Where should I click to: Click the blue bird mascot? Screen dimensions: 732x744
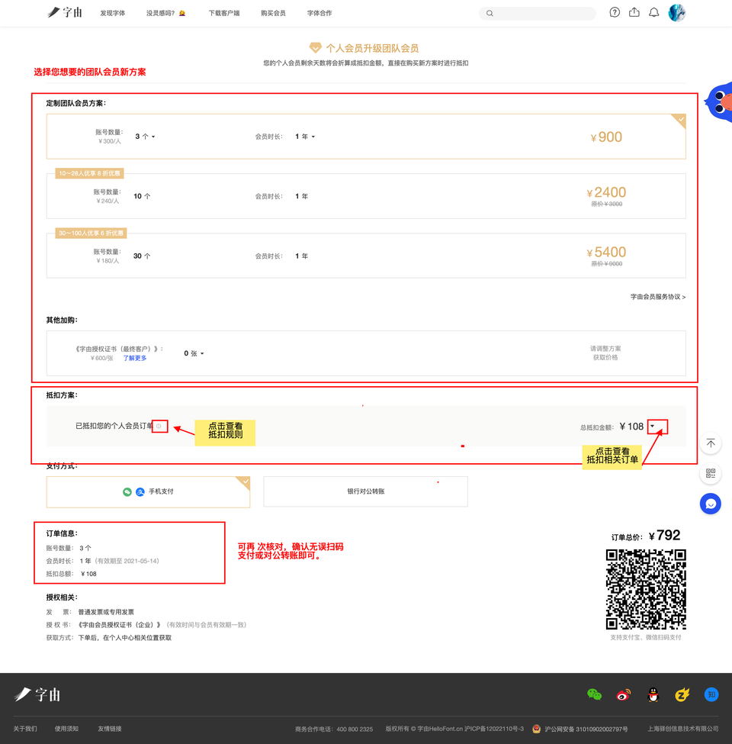coord(719,101)
